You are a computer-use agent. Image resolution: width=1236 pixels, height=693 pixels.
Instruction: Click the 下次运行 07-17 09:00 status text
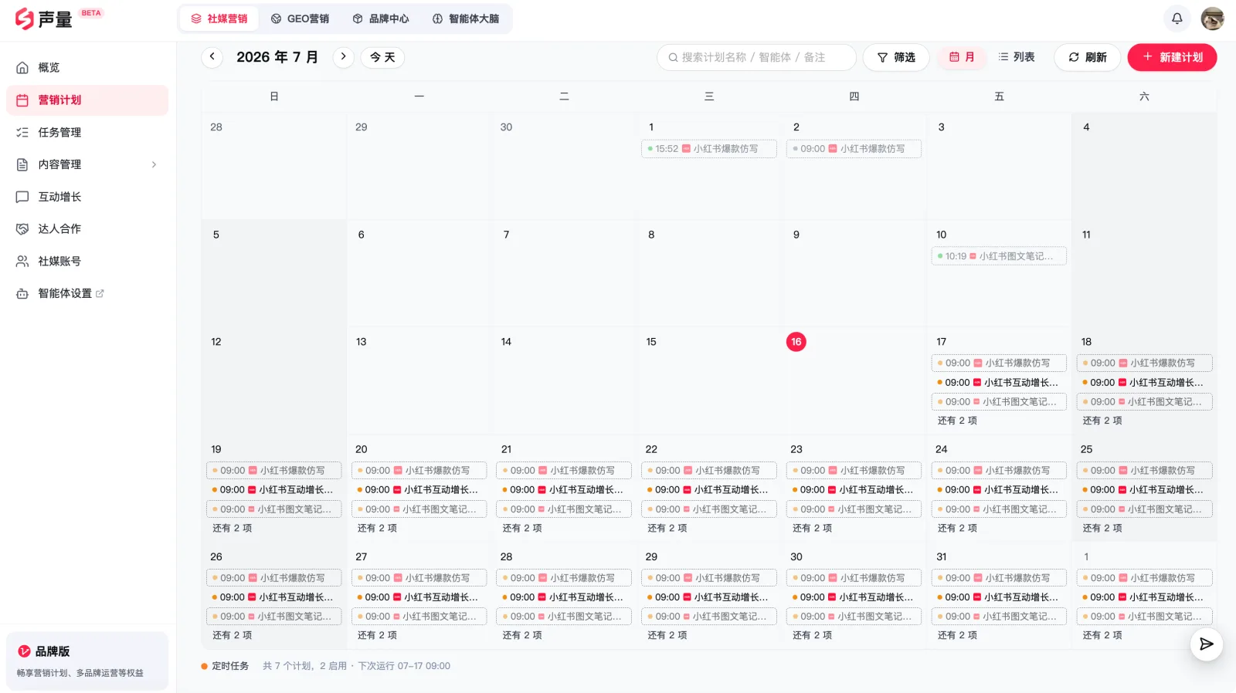pos(404,666)
